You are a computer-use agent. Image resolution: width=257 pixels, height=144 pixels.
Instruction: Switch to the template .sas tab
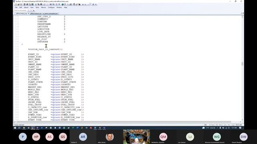coord(50,14)
